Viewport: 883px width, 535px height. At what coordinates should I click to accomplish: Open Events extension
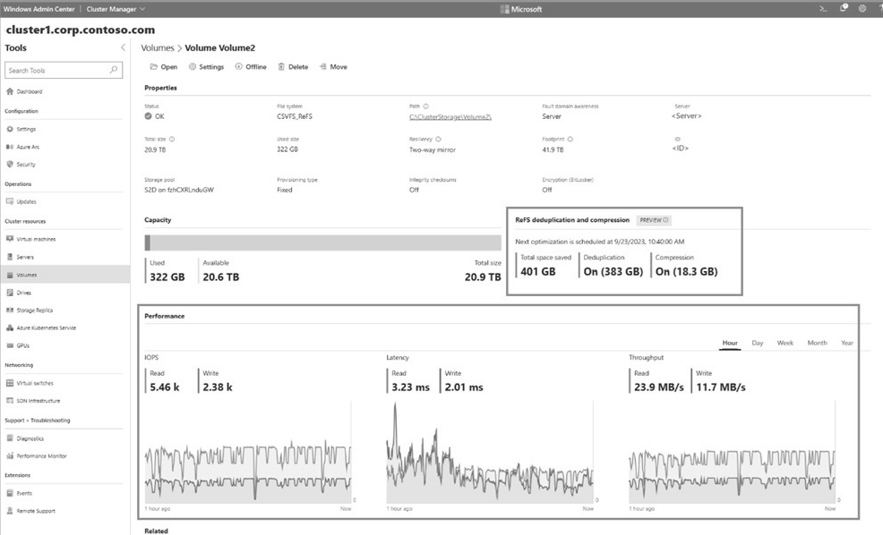(x=19, y=493)
